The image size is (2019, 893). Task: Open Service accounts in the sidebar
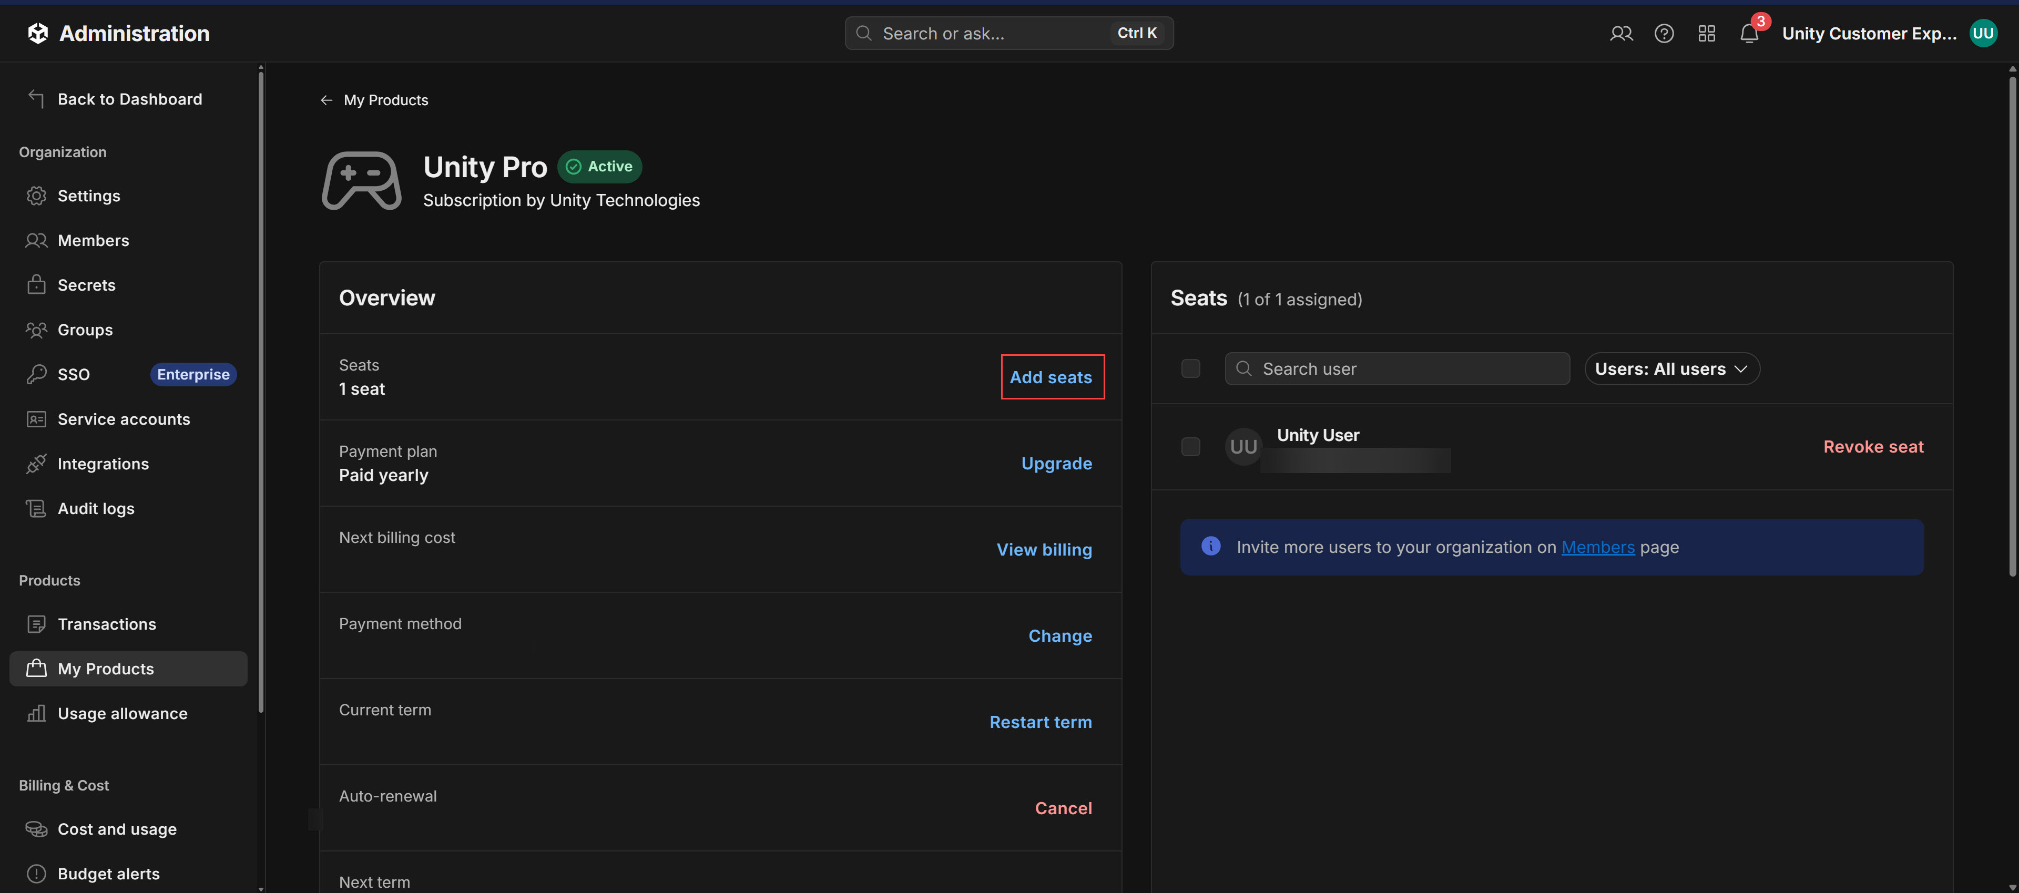tap(128, 419)
